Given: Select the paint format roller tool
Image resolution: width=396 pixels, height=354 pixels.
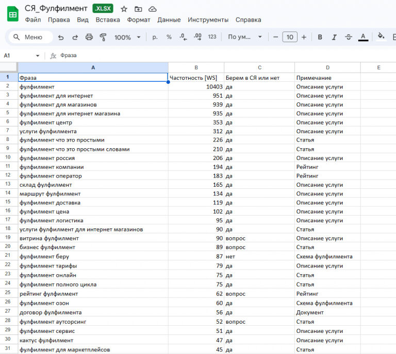Looking at the screenshot, I should coord(103,37).
